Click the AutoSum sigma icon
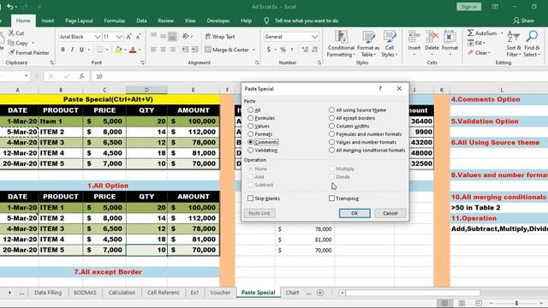The width and height of the screenshot is (548, 308). (x=471, y=33)
